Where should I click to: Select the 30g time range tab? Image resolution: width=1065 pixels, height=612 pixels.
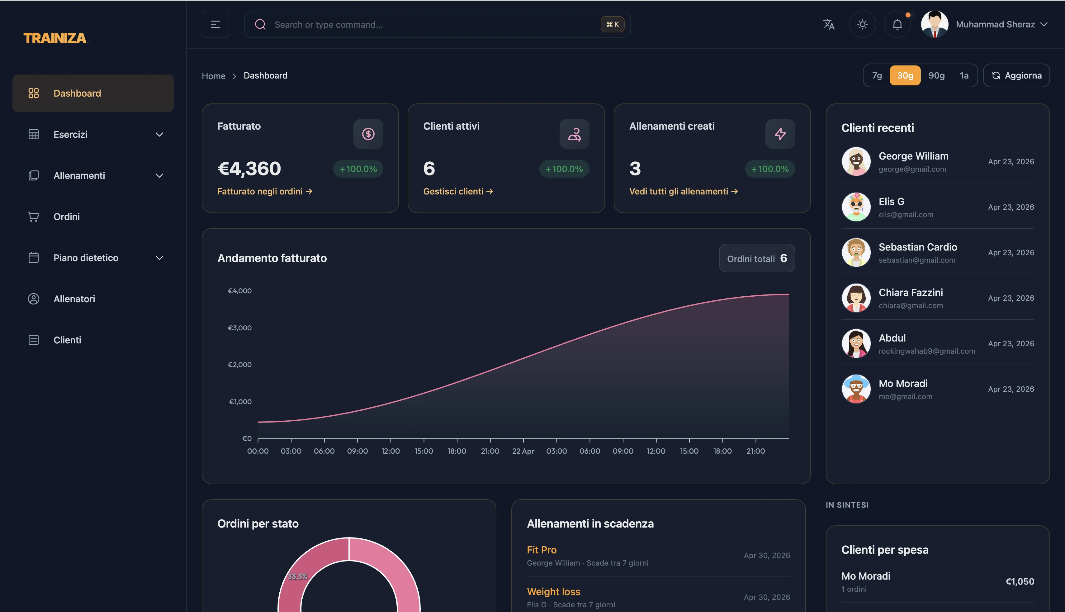(x=905, y=75)
